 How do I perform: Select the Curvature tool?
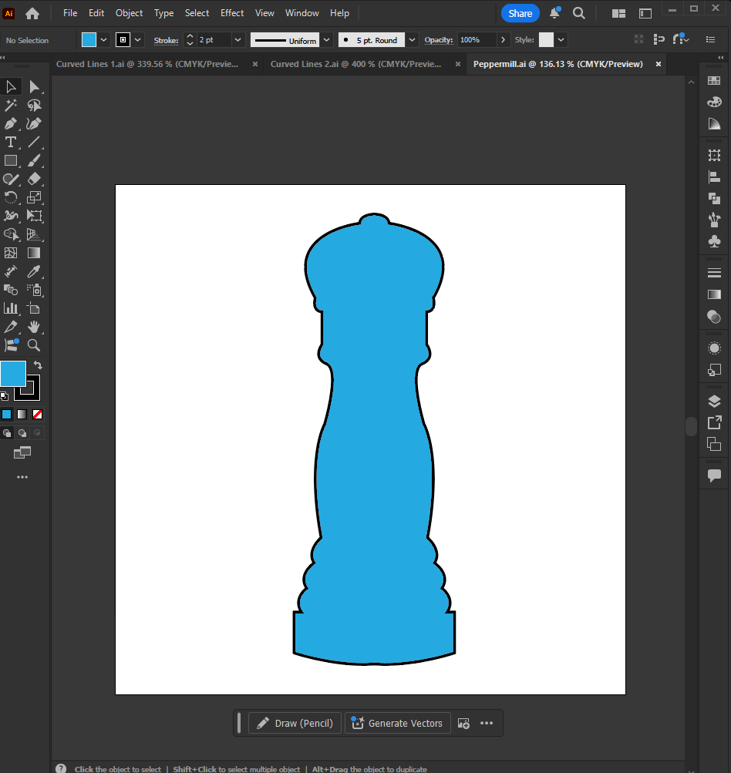click(34, 124)
